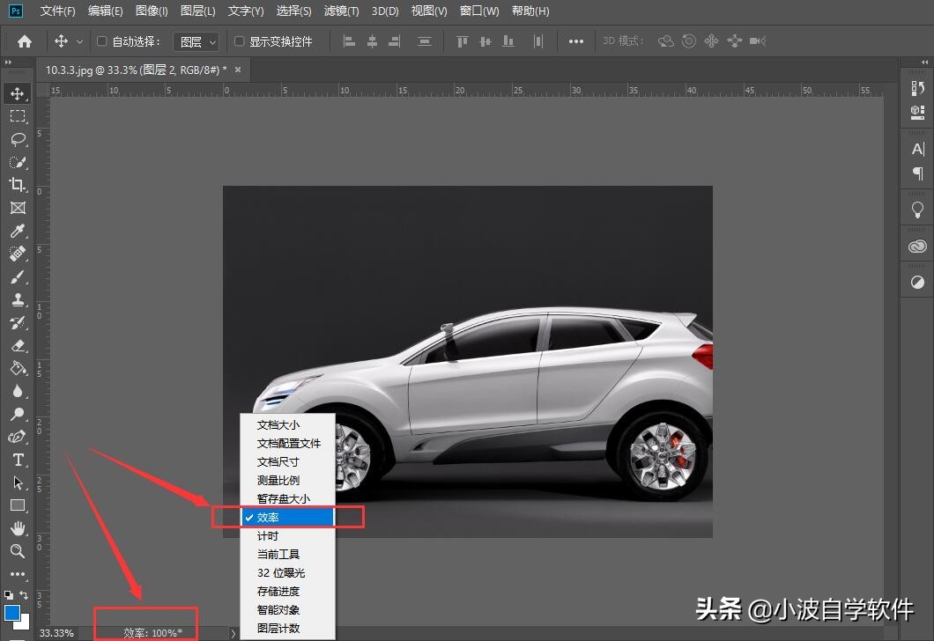The height and width of the screenshot is (641, 934).
Task: Select the History Brush tool
Action: pyautogui.click(x=18, y=322)
